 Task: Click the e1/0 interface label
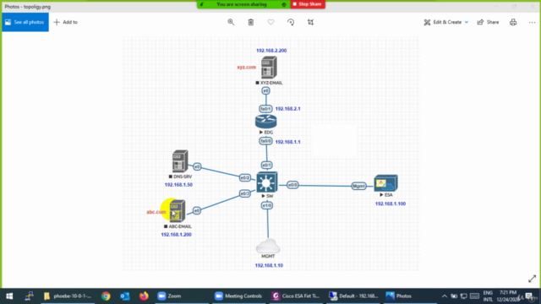(267, 206)
